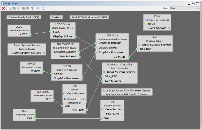Click the plus button next to Instances
The image size is (202, 130).
tap(84, 99)
